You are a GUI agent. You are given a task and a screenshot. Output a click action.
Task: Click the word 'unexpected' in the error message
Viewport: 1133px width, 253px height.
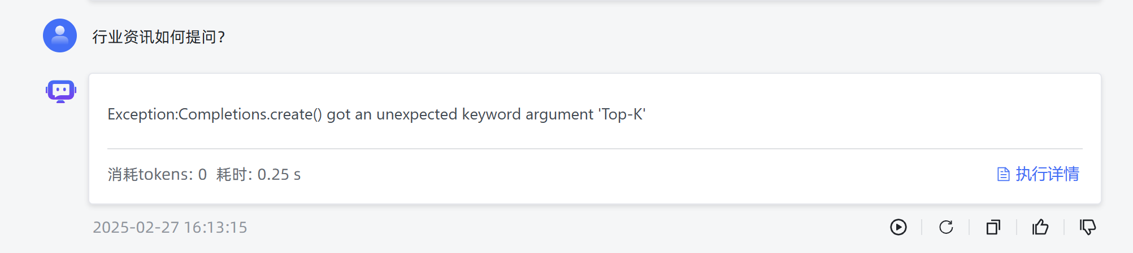[x=417, y=114]
